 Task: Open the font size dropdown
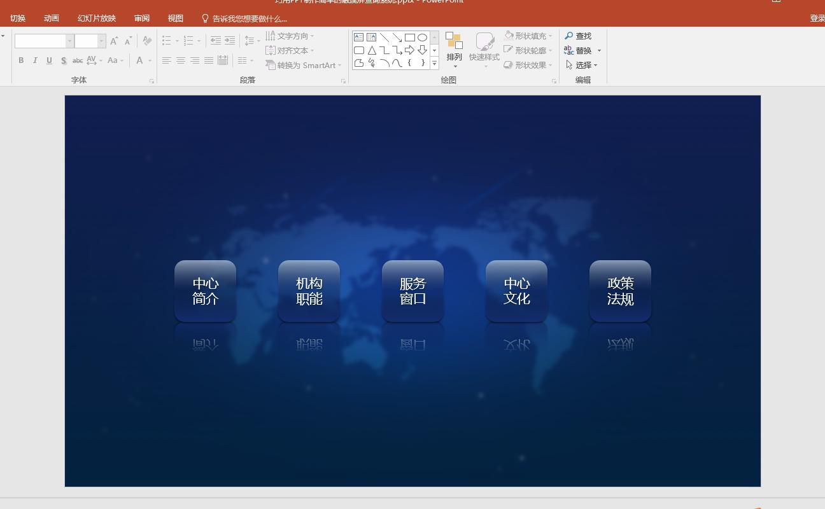101,41
